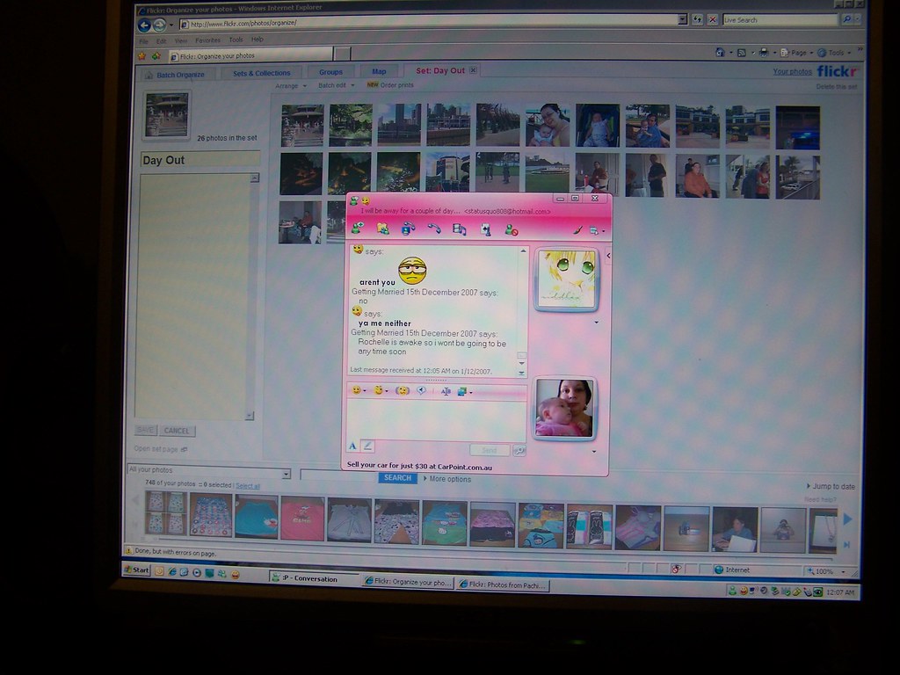Click the phone call icon in Messenger
This screenshot has height=675, width=900.
point(434,229)
